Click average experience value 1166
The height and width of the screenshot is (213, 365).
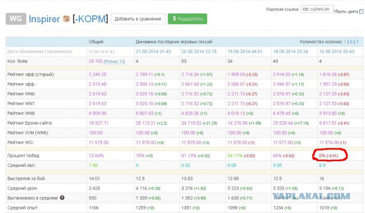click(94, 208)
